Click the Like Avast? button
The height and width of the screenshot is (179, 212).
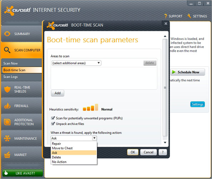tap(23, 173)
